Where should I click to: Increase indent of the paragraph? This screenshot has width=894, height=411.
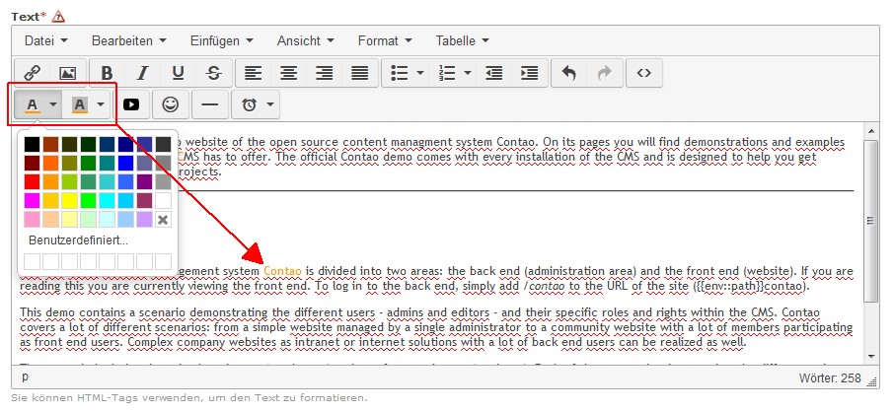pos(529,73)
